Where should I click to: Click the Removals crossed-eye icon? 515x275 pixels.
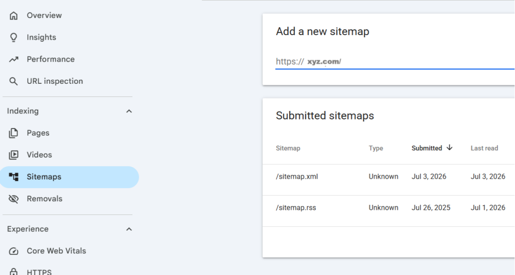click(14, 199)
